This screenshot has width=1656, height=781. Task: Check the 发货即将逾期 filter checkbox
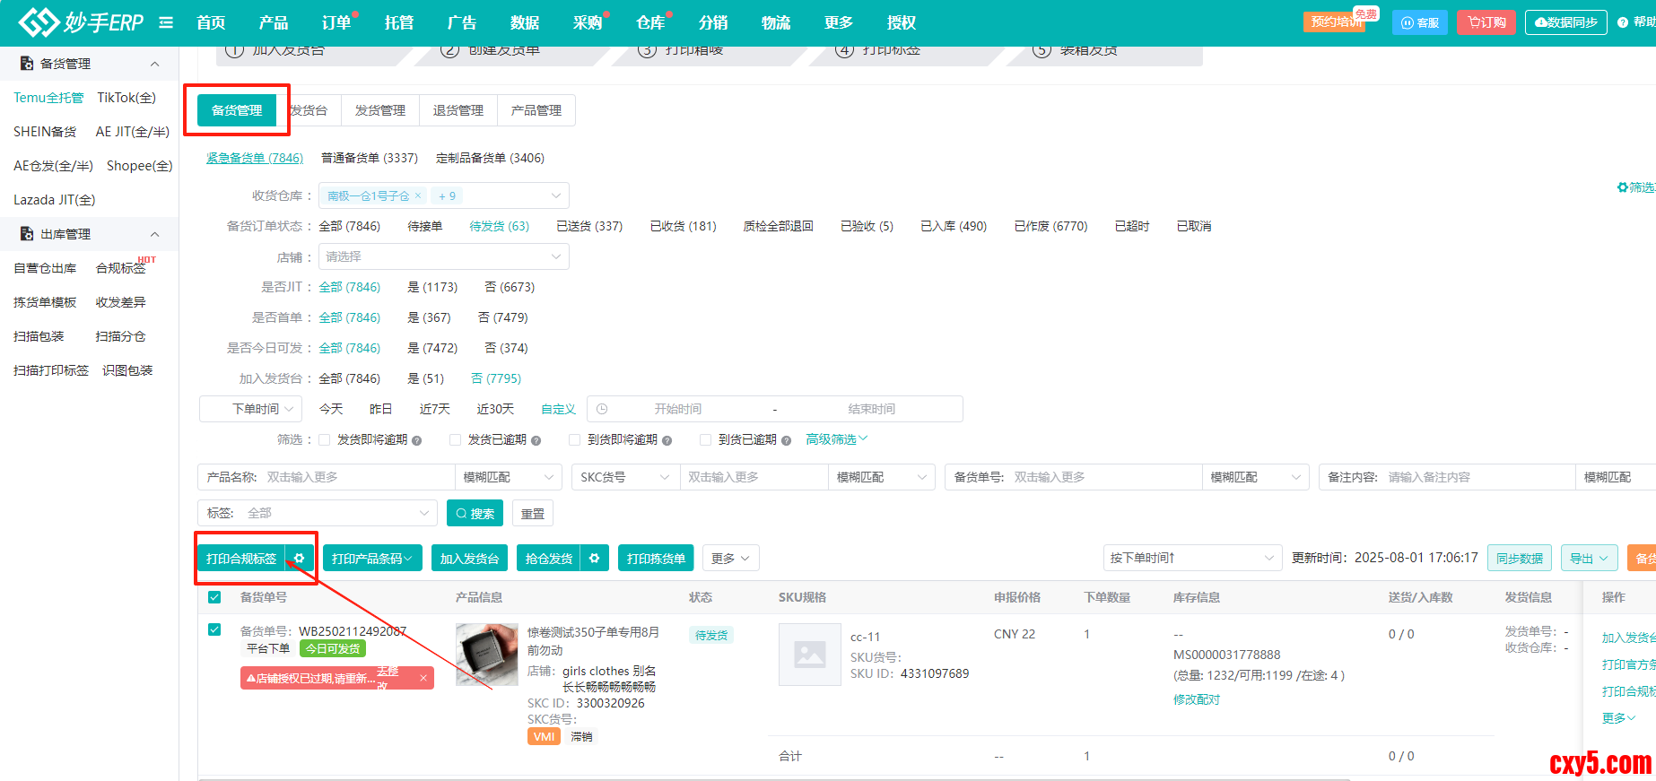click(325, 440)
